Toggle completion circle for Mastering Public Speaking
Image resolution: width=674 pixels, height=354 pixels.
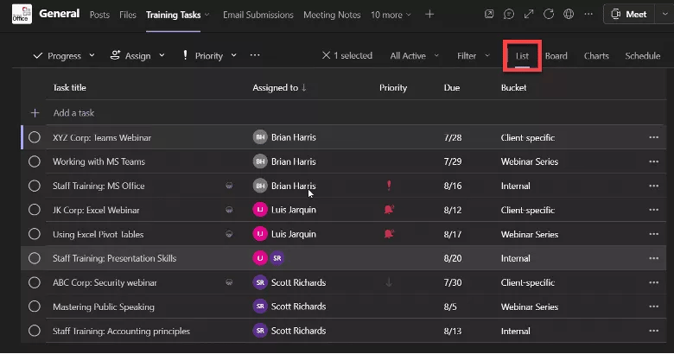tap(35, 307)
